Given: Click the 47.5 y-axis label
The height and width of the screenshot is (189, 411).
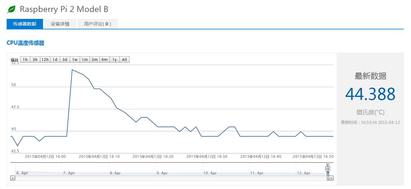Looking at the screenshot, I should 15,107.
